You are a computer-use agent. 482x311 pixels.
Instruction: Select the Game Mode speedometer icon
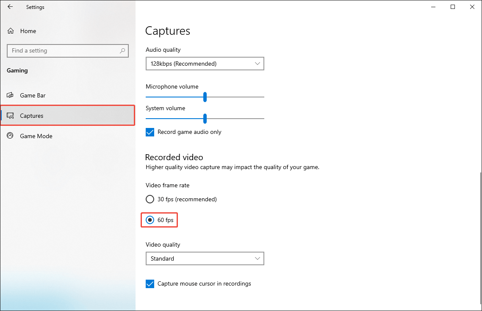10,136
